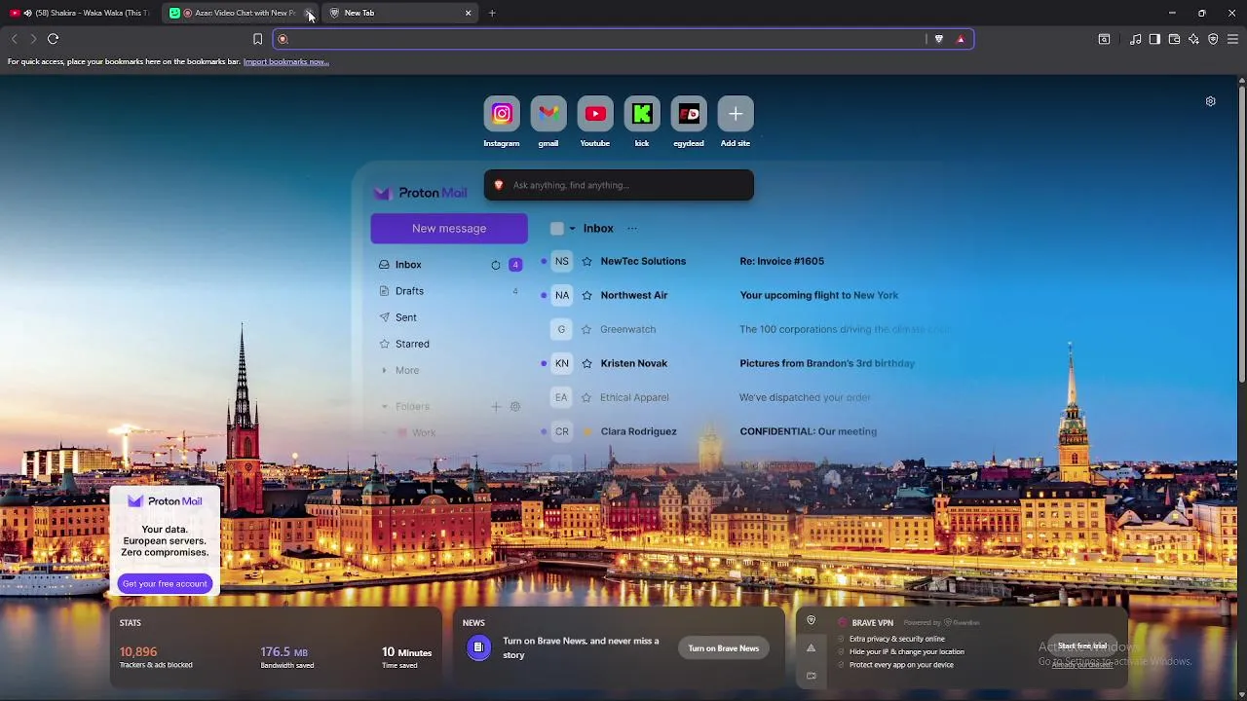Open 'CONFIDENTIAL: Our meeting' email
The image size is (1247, 701).
point(808,431)
